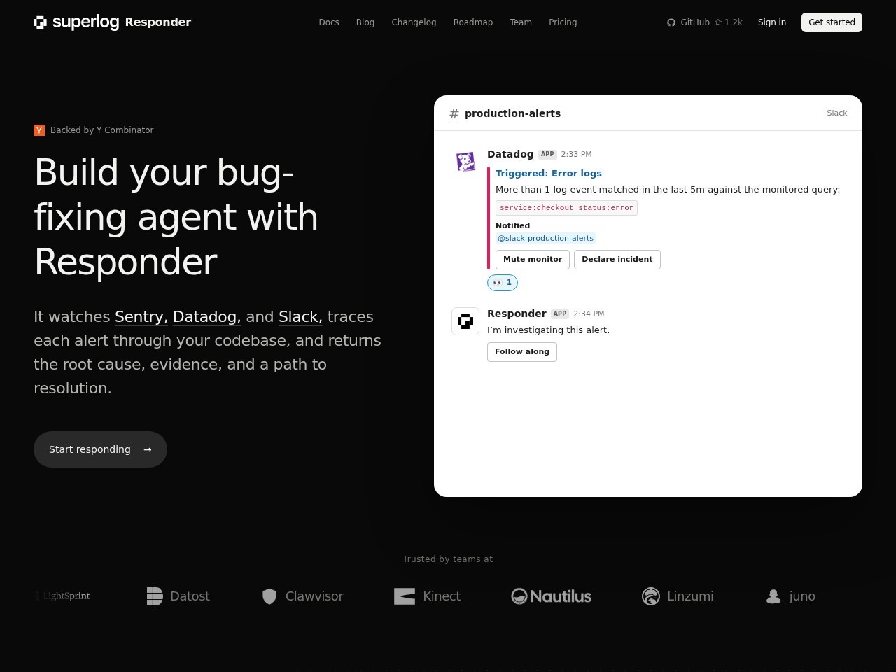Open the Docs page
The width and height of the screenshot is (896, 672).
click(x=329, y=22)
